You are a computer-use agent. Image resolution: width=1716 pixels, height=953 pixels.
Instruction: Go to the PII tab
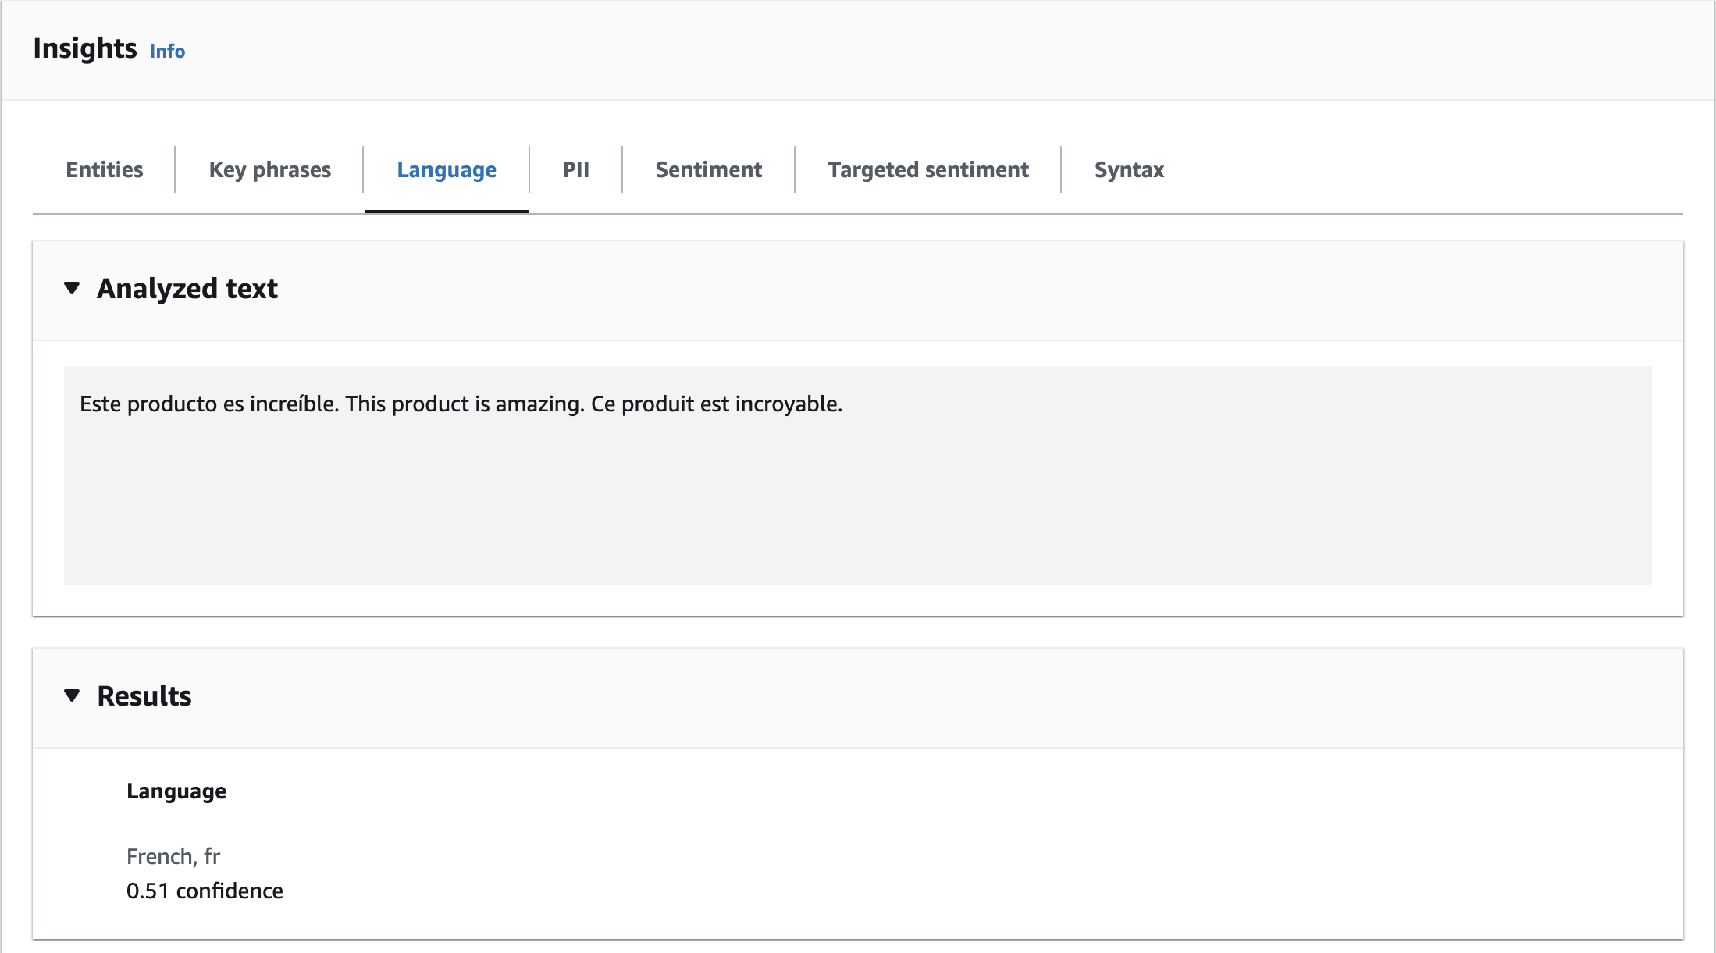(575, 169)
